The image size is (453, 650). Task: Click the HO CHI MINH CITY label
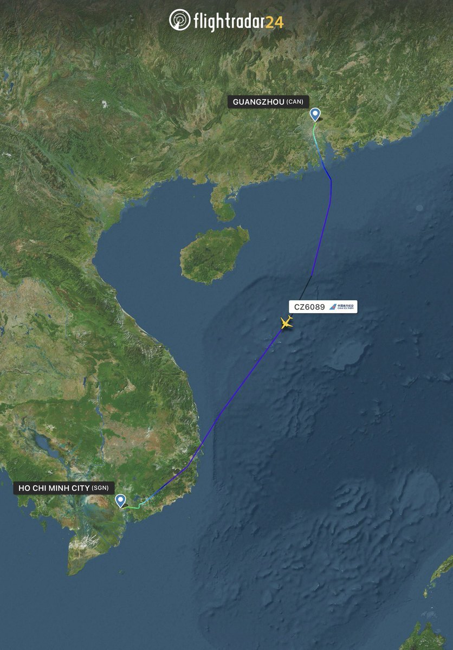(x=54, y=488)
